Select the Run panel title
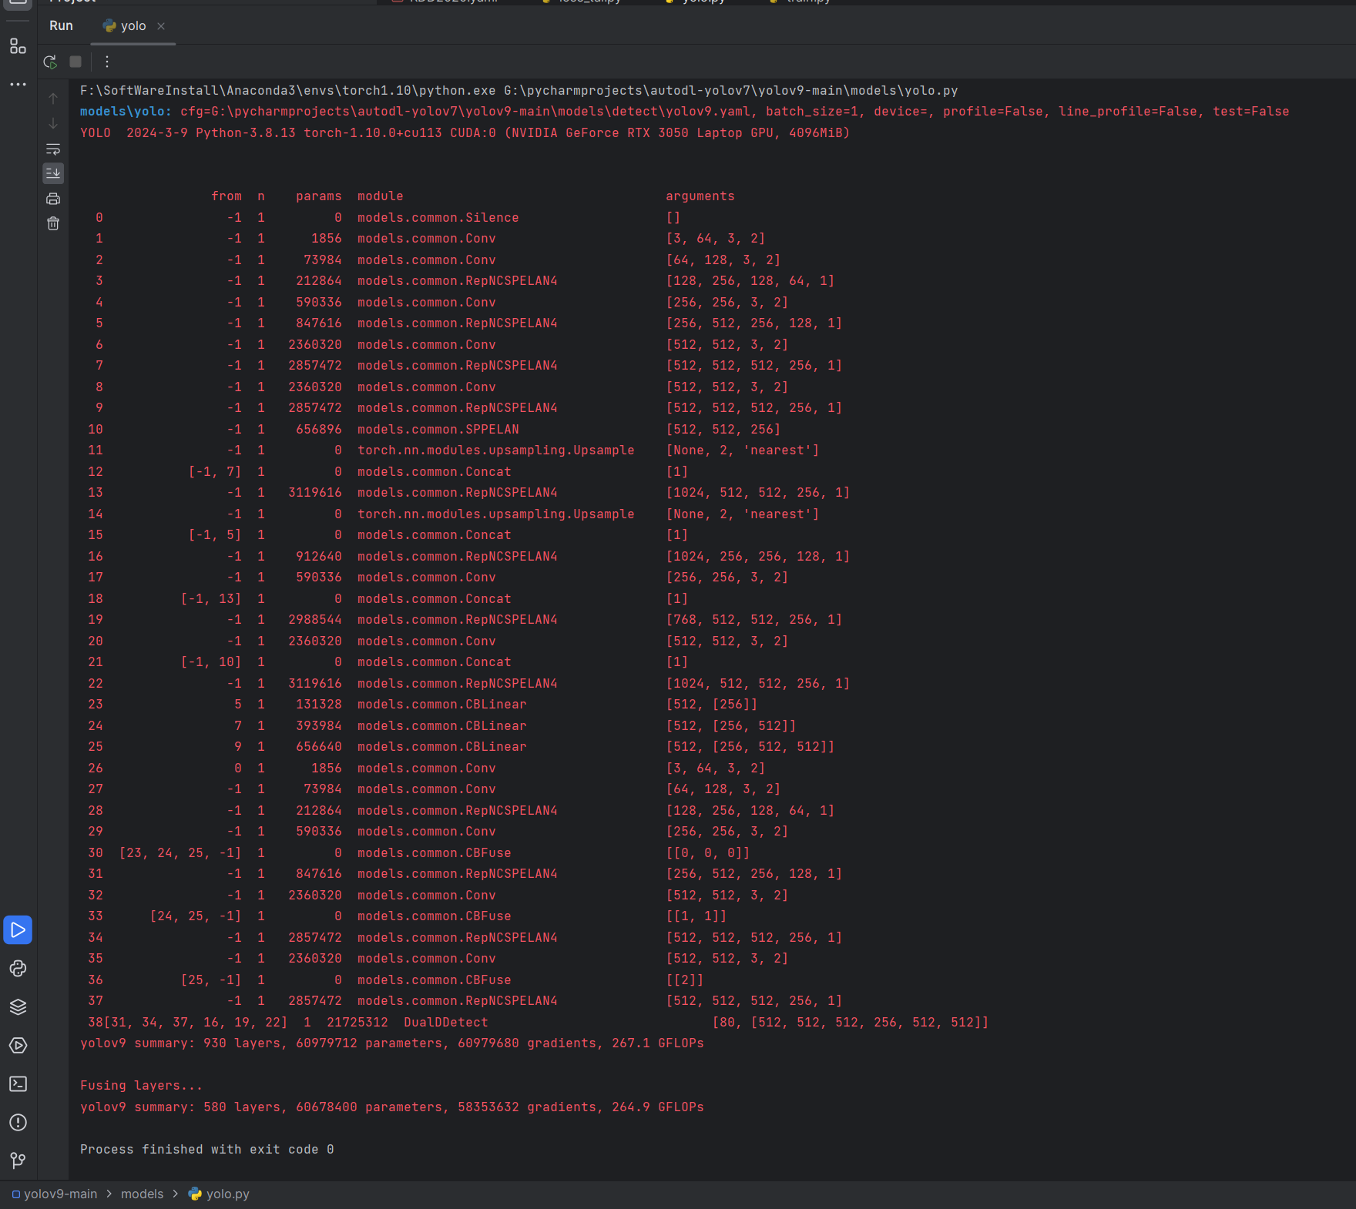 61,25
